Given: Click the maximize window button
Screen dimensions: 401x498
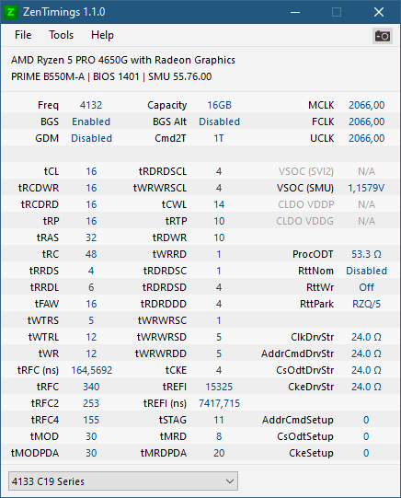Looking at the screenshot, I should click(337, 12).
